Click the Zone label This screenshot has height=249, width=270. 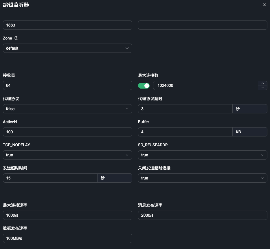(x=8, y=38)
